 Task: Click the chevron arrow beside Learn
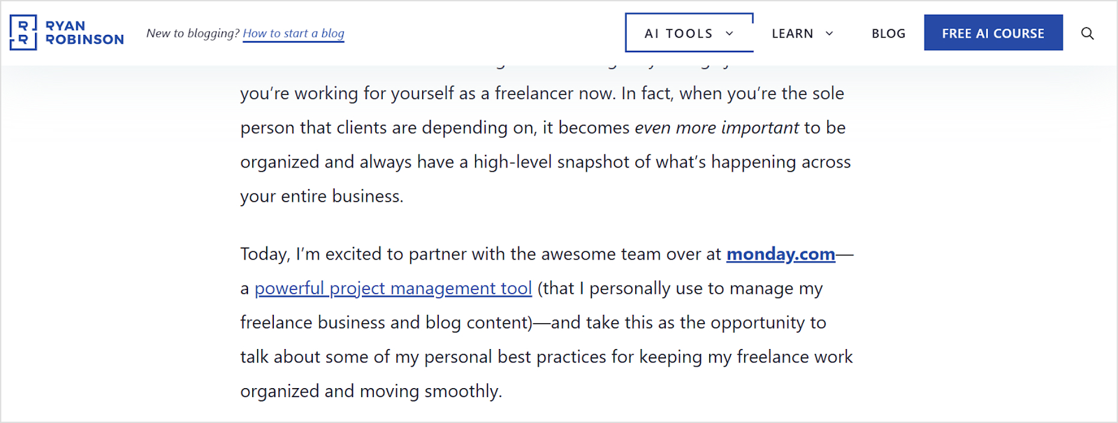point(829,34)
